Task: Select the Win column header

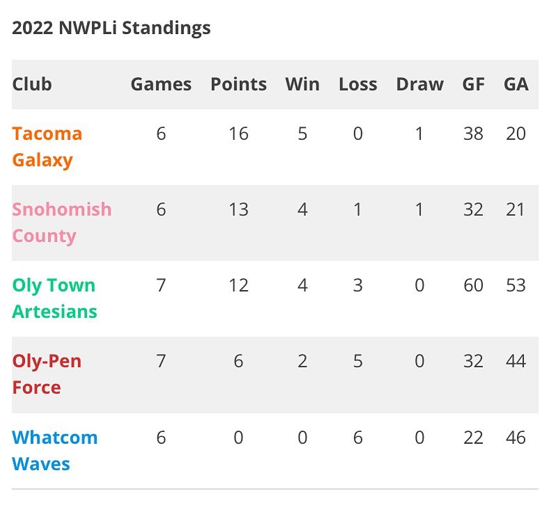Action: pyautogui.click(x=302, y=84)
